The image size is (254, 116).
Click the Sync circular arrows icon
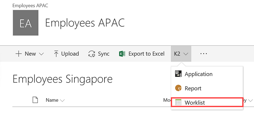click(92, 54)
